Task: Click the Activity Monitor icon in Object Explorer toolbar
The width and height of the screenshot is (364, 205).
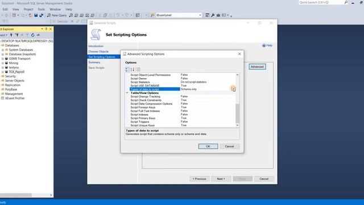Action: 38,35
